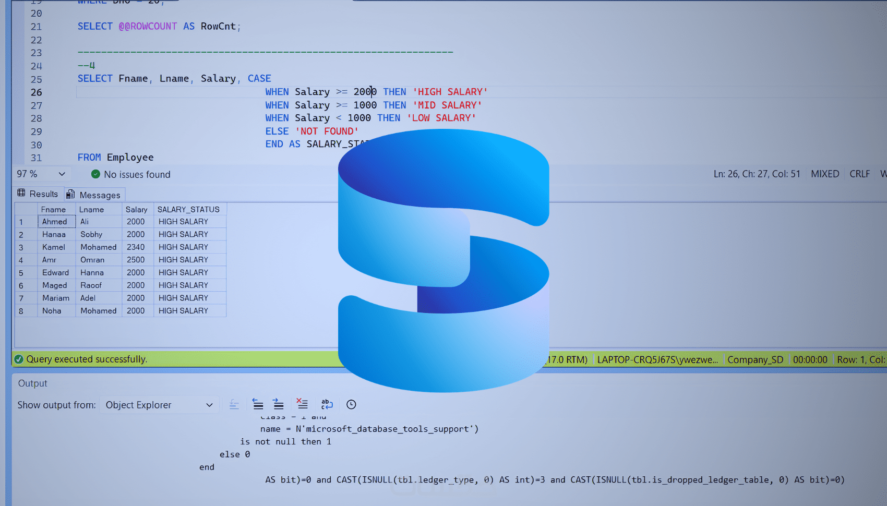887x506 pixels.
Task: Click the 'HIGH SALARY' string in the query
Action: click(x=450, y=92)
